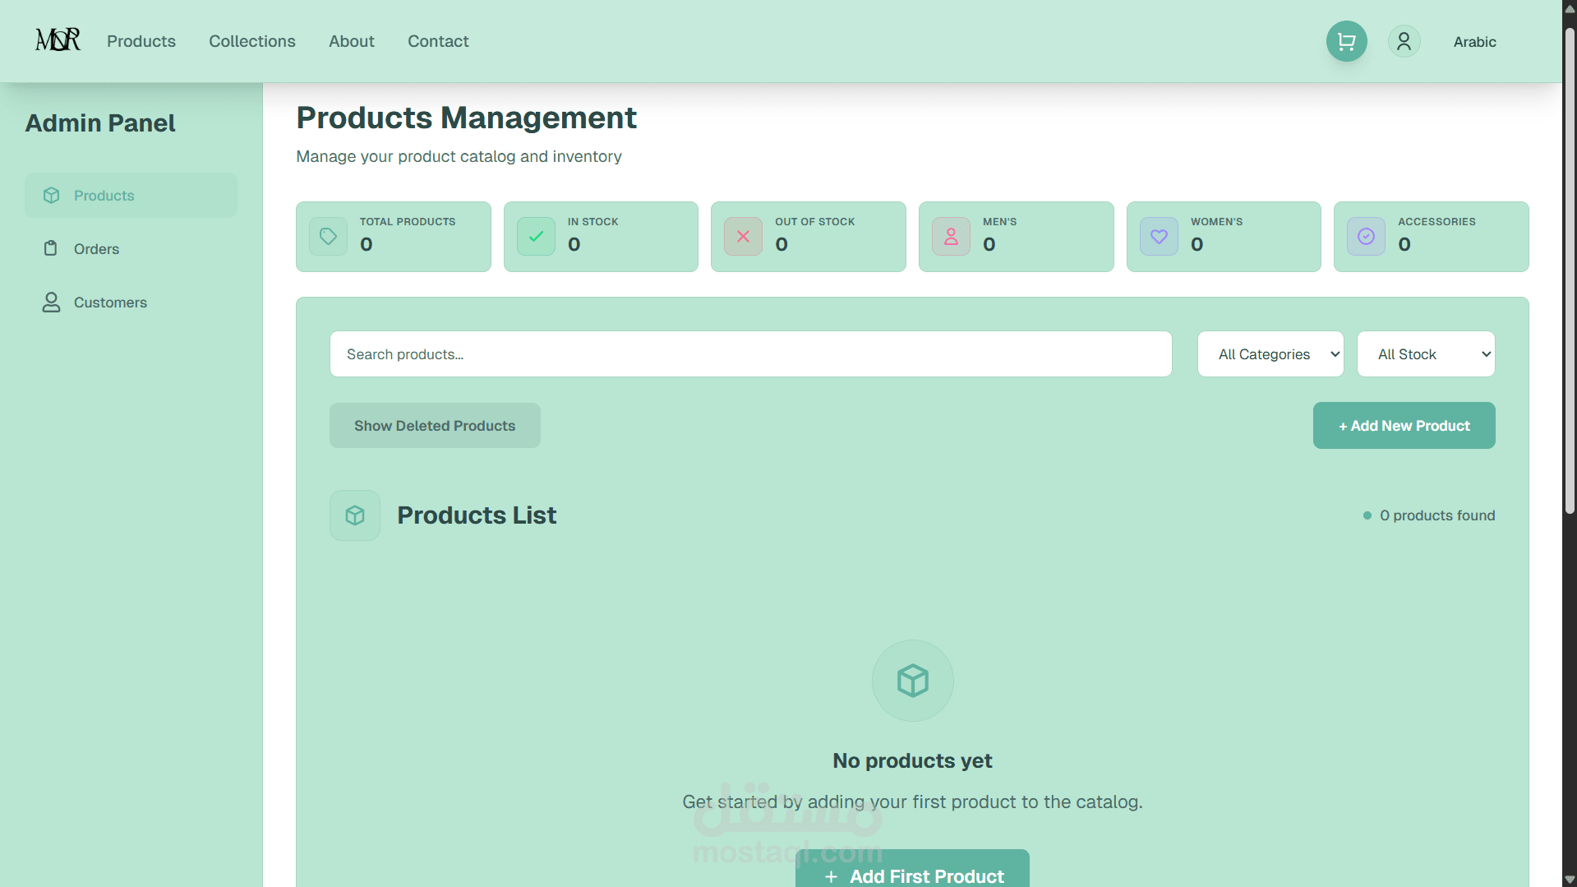The width and height of the screenshot is (1577, 887).
Task: Click the Out of Stock X icon
Action: pos(743,237)
